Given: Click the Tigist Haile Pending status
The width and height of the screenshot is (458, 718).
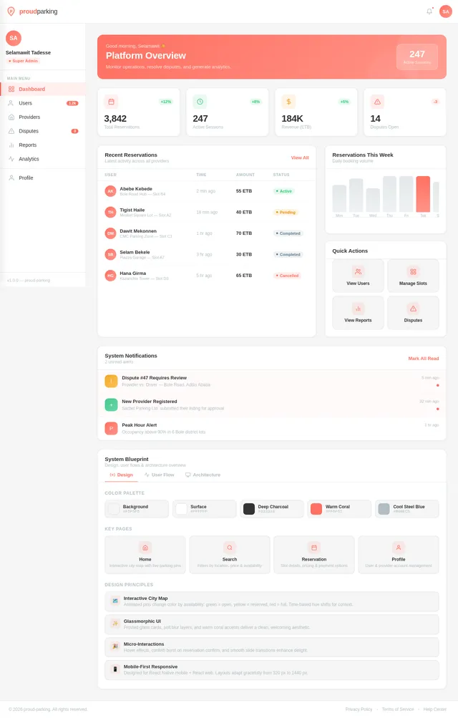Looking at the screenshot, I should 286,213.
